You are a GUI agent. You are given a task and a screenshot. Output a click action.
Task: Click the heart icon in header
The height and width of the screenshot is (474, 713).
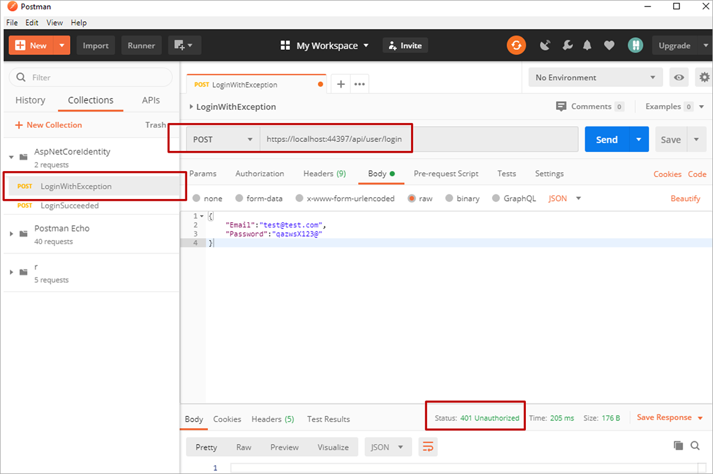pyautogui.click(x=609, y=46)
